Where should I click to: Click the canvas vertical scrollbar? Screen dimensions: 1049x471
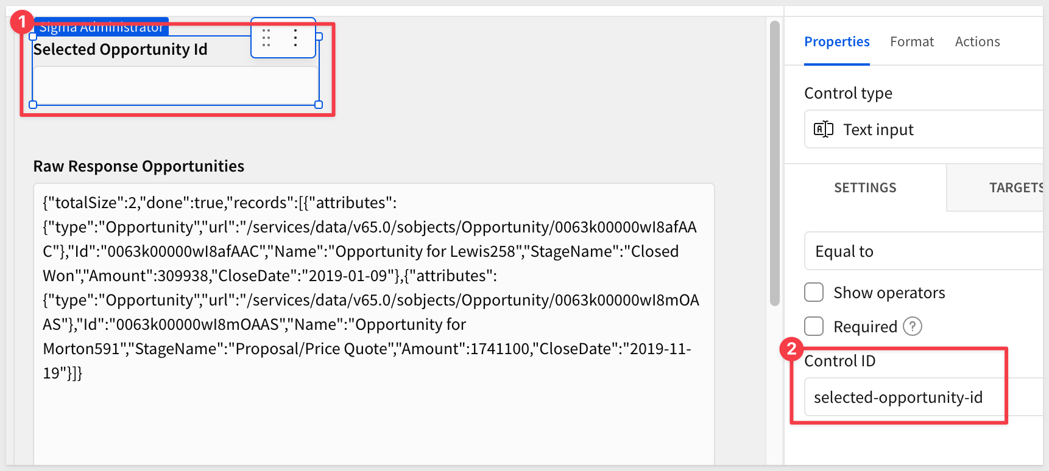tap(775, 164)
